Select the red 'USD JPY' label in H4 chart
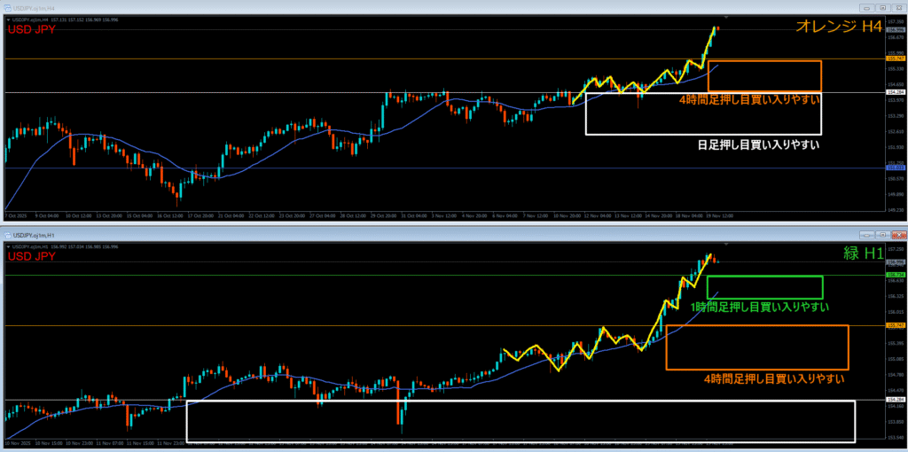908x452 pixels. pyautogui.click(x=31, y=29)
